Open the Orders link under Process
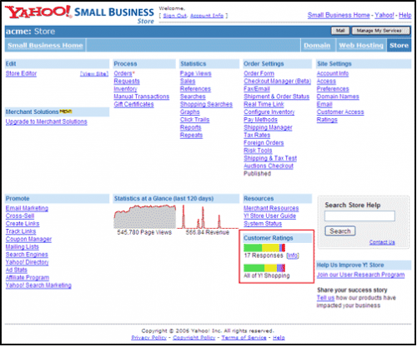This screenshot has width=417, height=347. tap(123, 73)
